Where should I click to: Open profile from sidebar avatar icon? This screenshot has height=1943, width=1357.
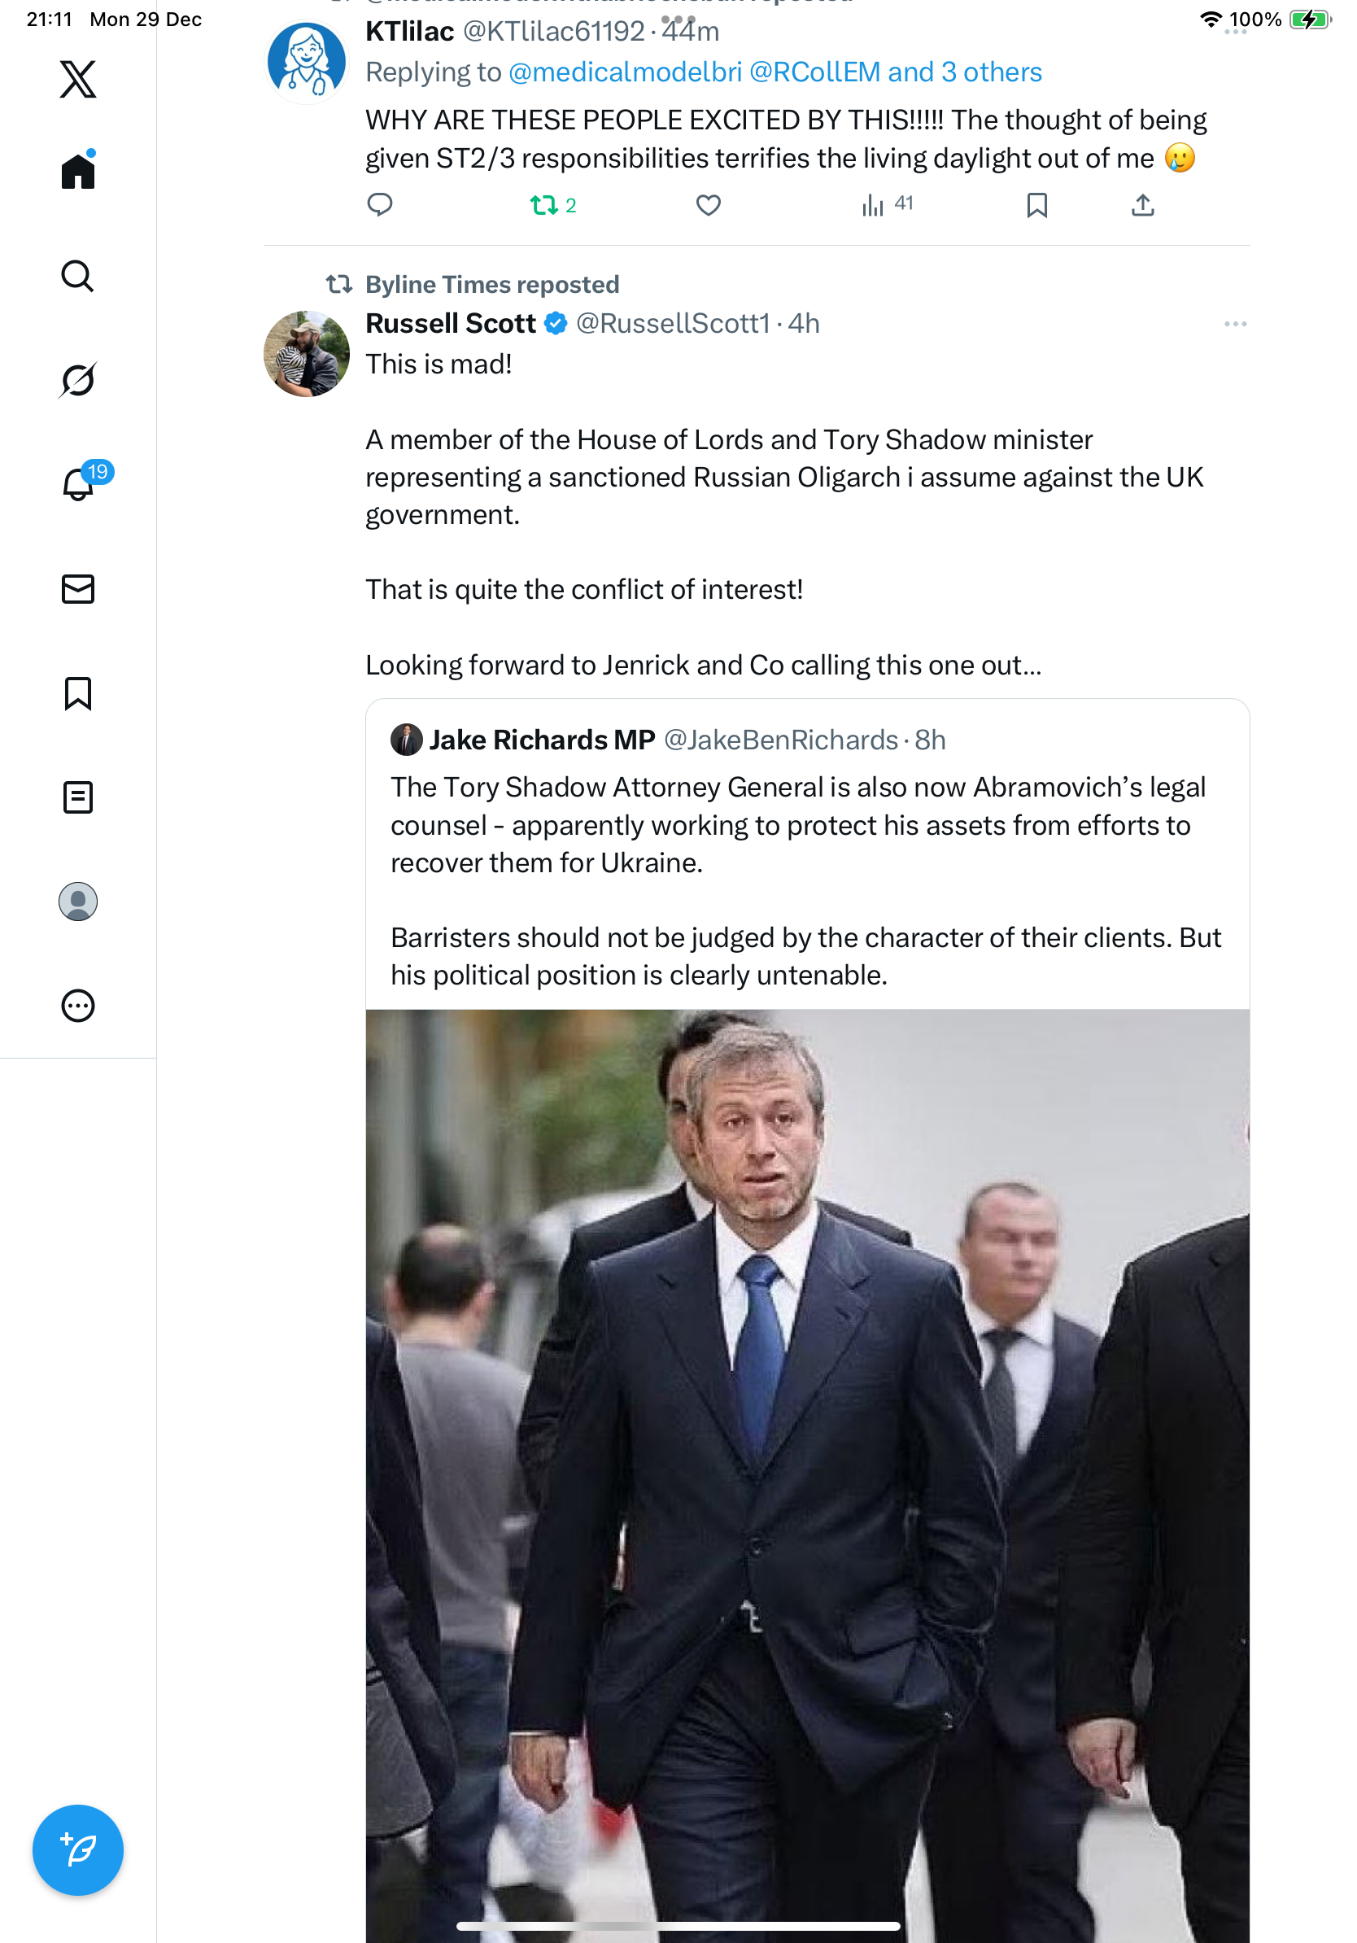click(x=78, y=902)
